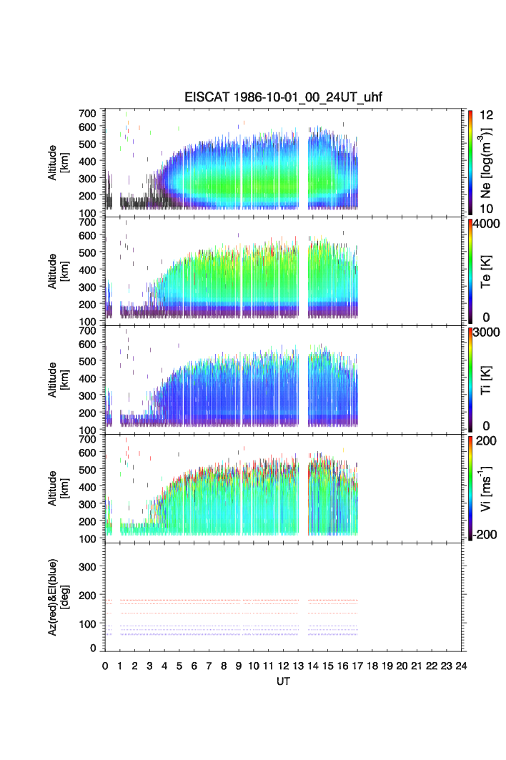
Task: Click the Vi ion velocity color bar
Action: pos(470,487)
